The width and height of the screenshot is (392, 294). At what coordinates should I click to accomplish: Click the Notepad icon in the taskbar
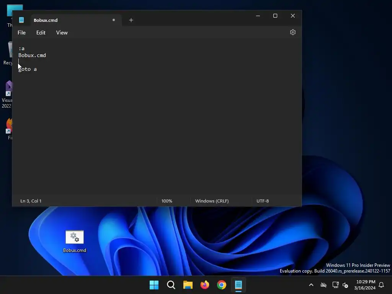[x=238, y=285]
